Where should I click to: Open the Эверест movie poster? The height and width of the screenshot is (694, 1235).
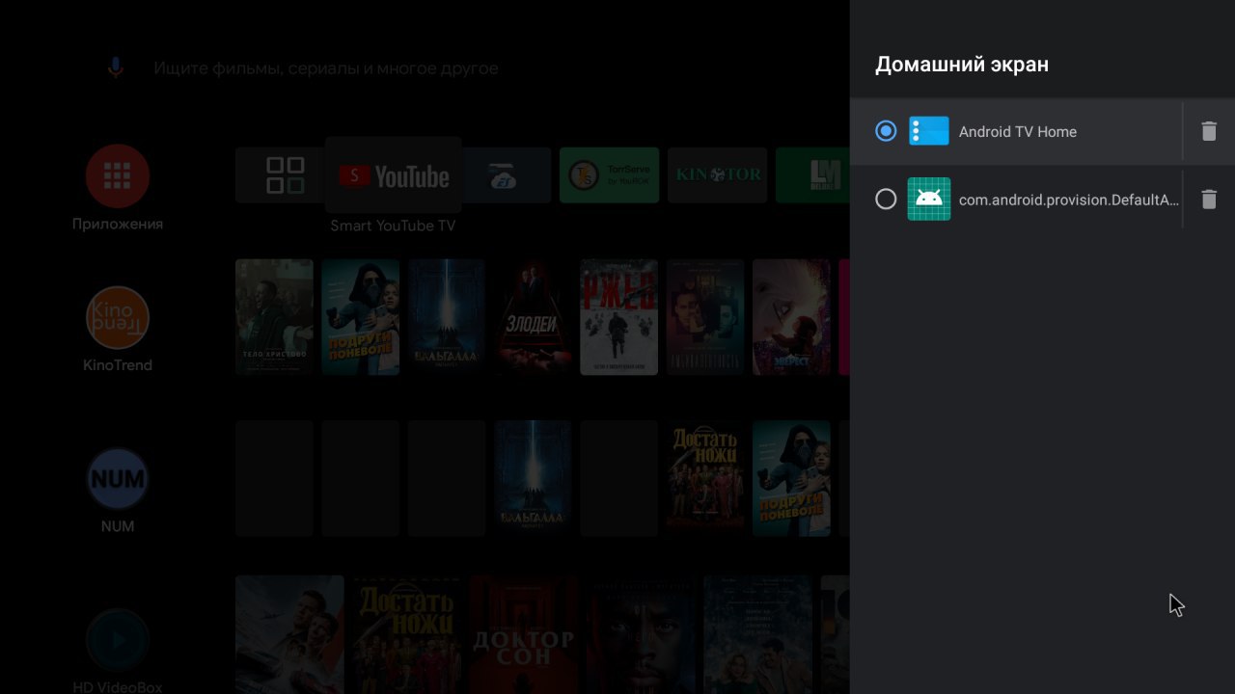[791, 317]
